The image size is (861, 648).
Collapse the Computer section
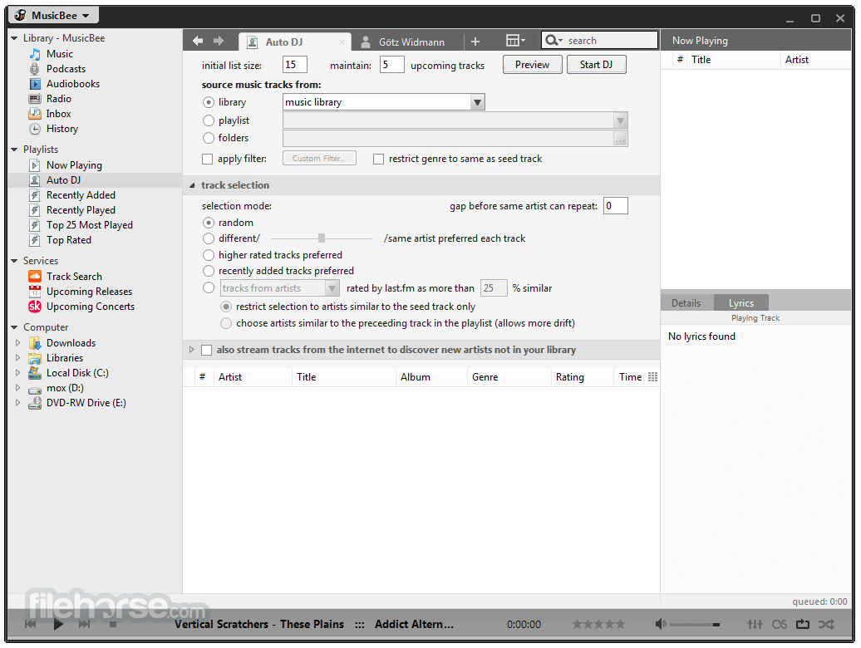14,327
